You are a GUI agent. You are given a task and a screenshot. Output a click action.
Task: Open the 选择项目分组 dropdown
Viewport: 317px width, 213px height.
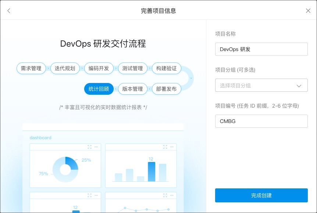click(261, 85)
